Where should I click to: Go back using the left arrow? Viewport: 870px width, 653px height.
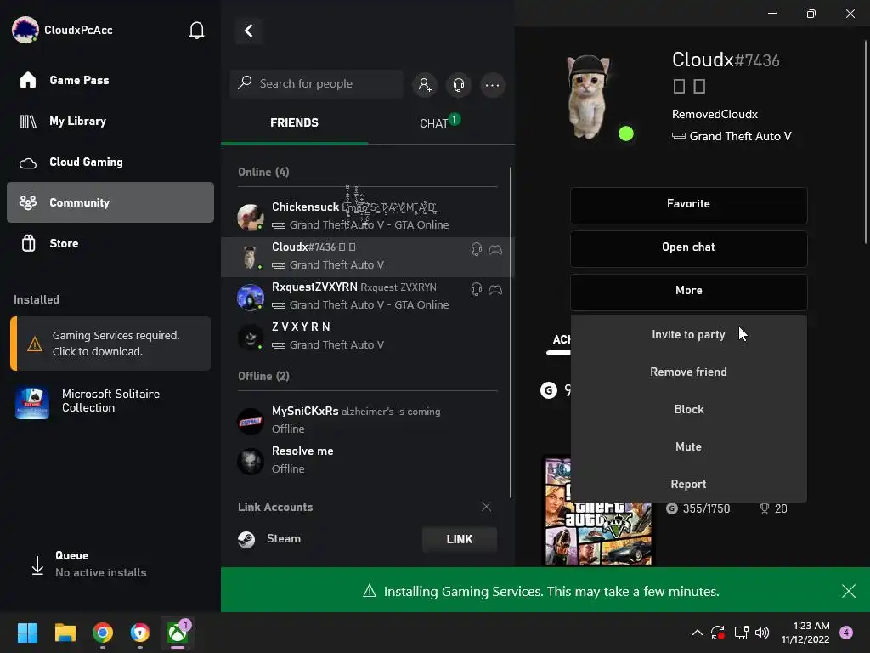[249, 31]
